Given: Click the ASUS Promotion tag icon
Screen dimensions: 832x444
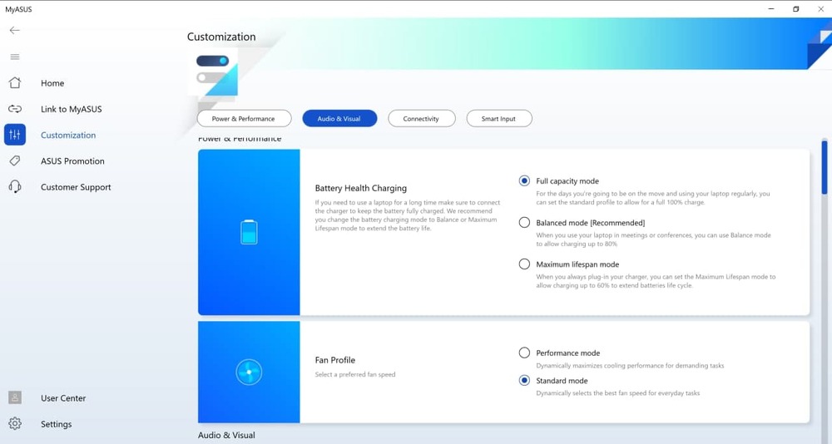Looking at the screenshot, I should tap(15, 160).
